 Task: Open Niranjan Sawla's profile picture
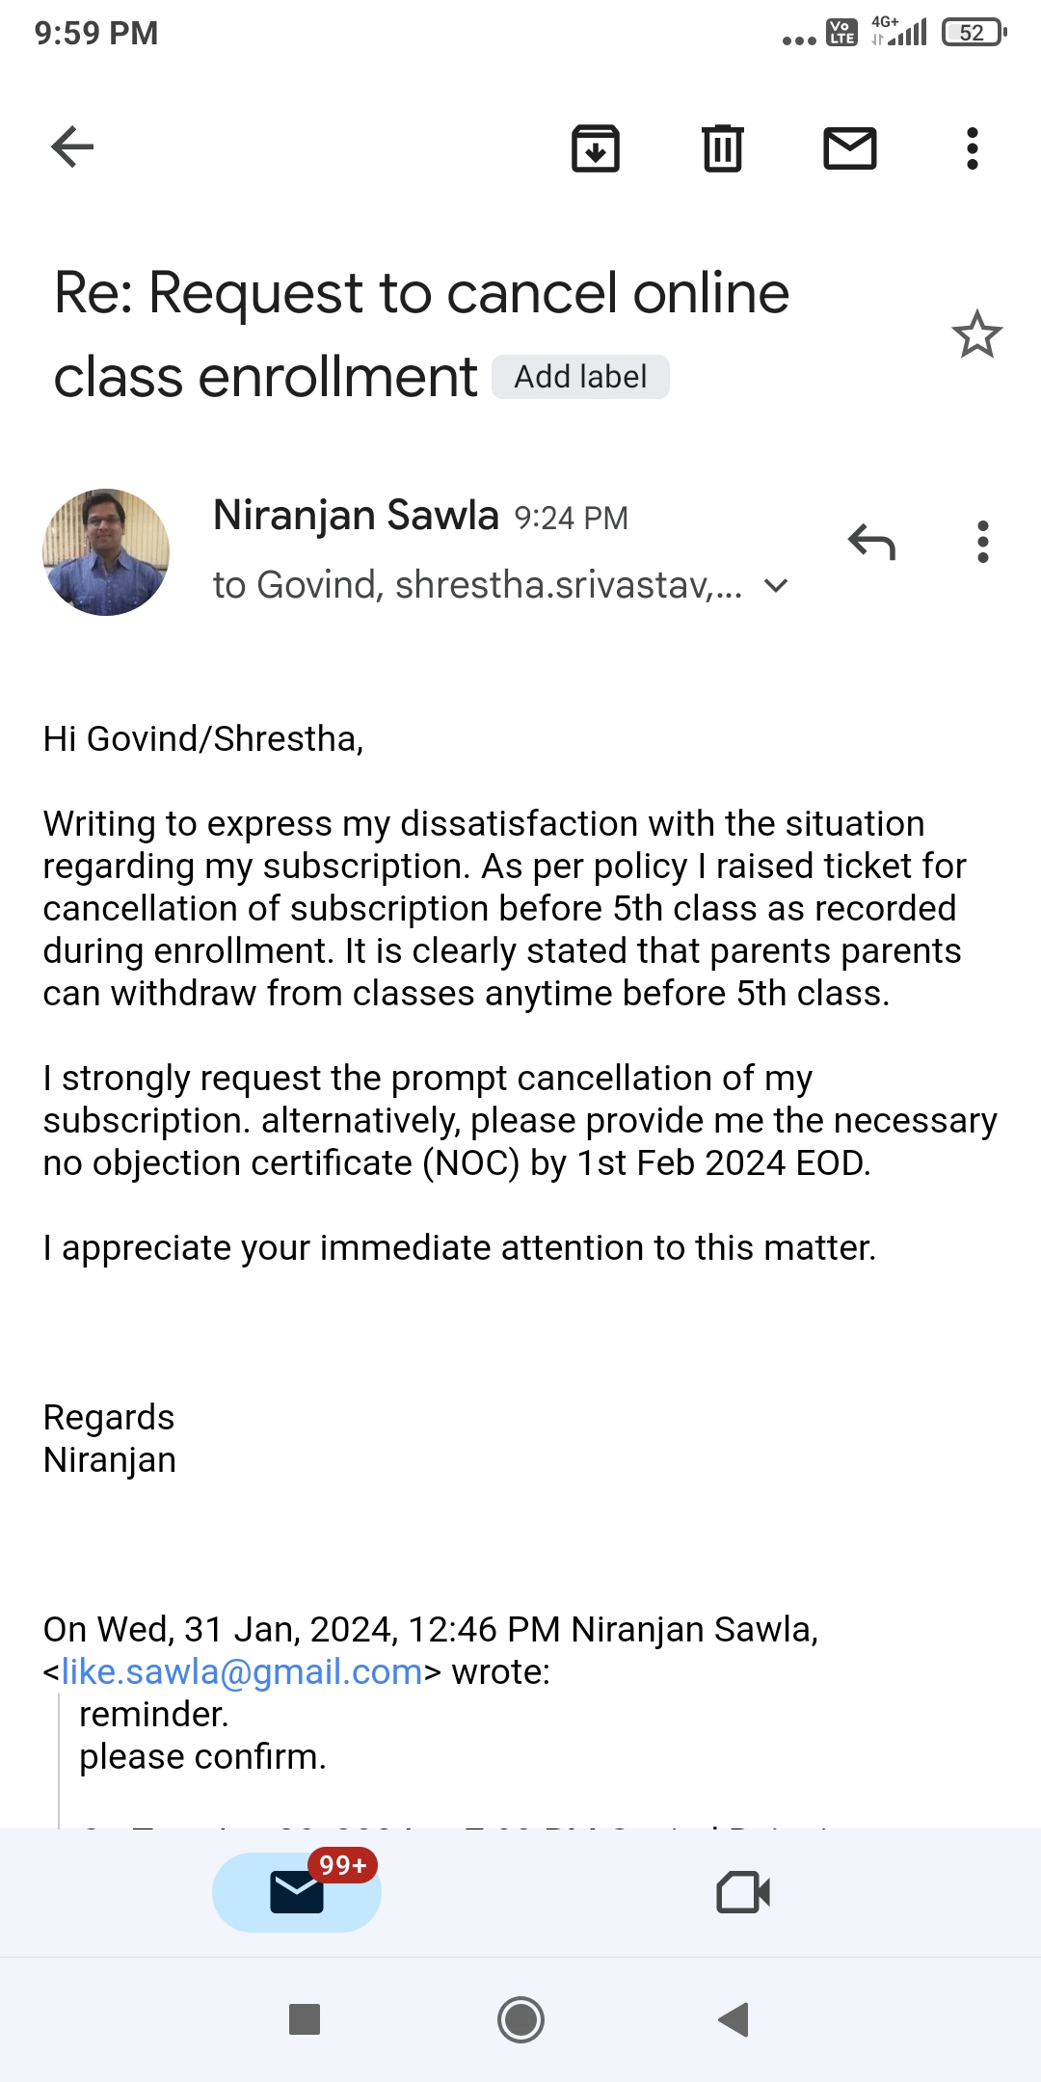pyautogui.click(x=106, y=552)
